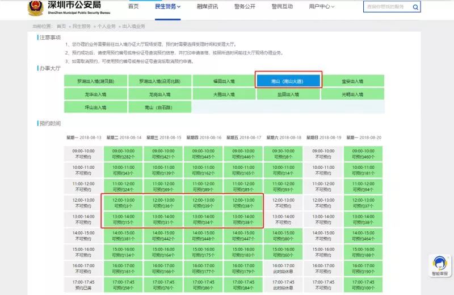Open the 警民互动 nav item
This screenshot has height=295, width=454.
(x=281, y=7)
